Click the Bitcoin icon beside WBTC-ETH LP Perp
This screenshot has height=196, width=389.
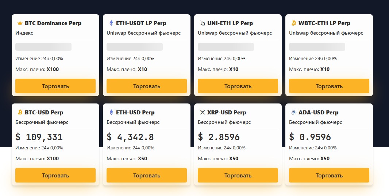pyautogui.click(x=294, y=23)
